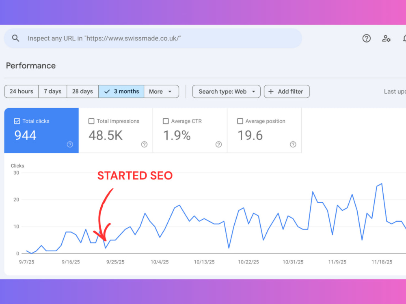Click the 9/16/25 date label
The image size is (406, 304).
click(71, 262)
